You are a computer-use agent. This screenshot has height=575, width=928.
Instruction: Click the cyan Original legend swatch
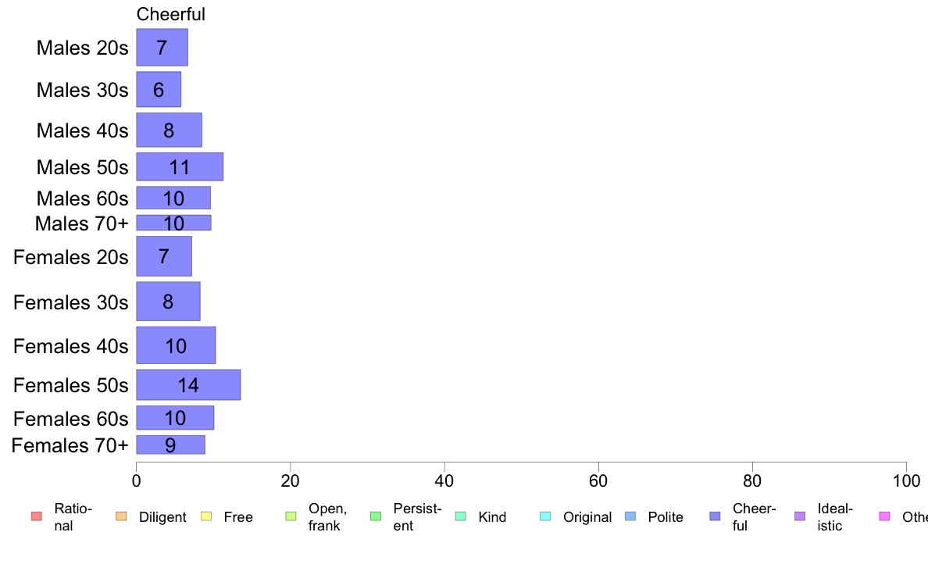[x=545, y=516]
